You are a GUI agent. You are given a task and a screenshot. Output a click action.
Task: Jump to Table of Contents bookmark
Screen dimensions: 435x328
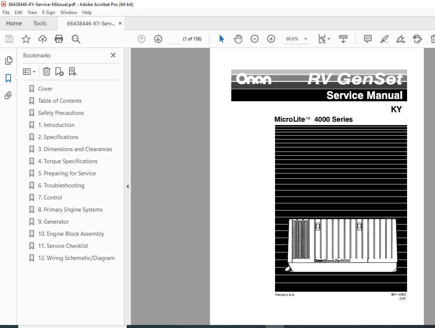point(60,101)
